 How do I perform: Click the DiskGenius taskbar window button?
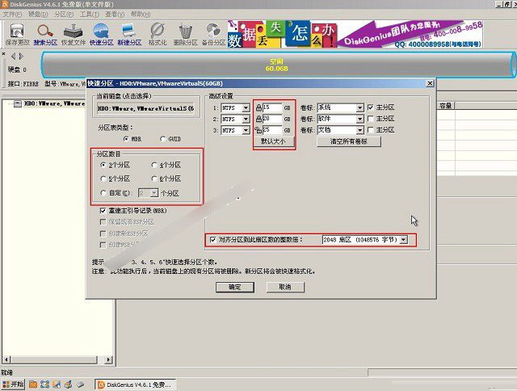[135, 385]
